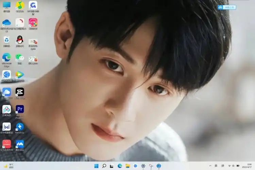
Task: Open the WeChat desktop shortcut
Action: coord(20,57)
